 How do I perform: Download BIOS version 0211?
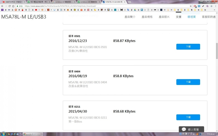(x=188, y=117)
